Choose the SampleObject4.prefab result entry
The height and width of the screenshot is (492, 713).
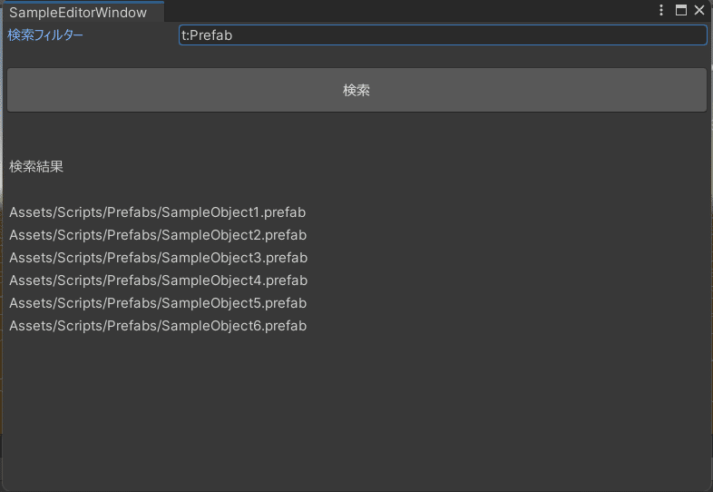click(x=158, y=280)
